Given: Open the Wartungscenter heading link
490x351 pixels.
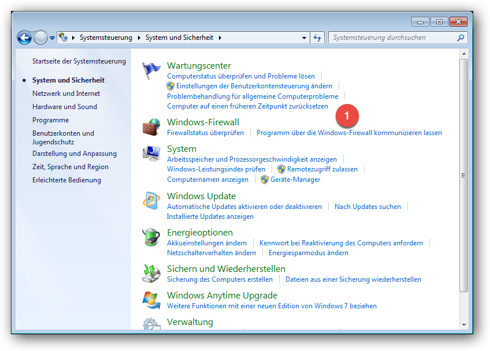Looking at the screenshot, I should click(x=199, y=66).
